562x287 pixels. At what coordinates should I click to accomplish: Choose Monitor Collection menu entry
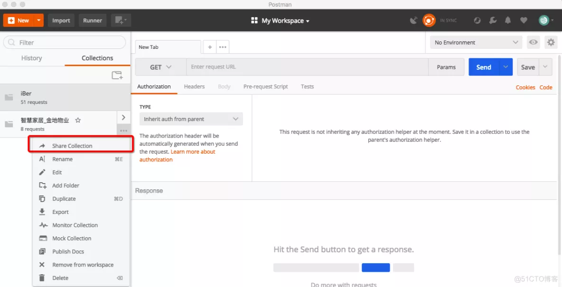point(81,225)
